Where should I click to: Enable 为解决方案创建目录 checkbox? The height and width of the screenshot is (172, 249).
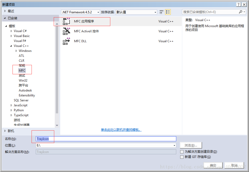pyautogui.click(x=182, y=152)
